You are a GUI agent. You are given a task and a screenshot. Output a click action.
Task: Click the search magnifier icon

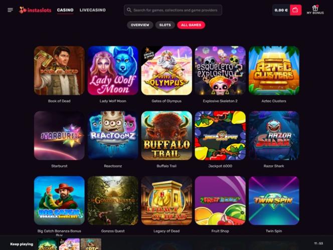129,10
